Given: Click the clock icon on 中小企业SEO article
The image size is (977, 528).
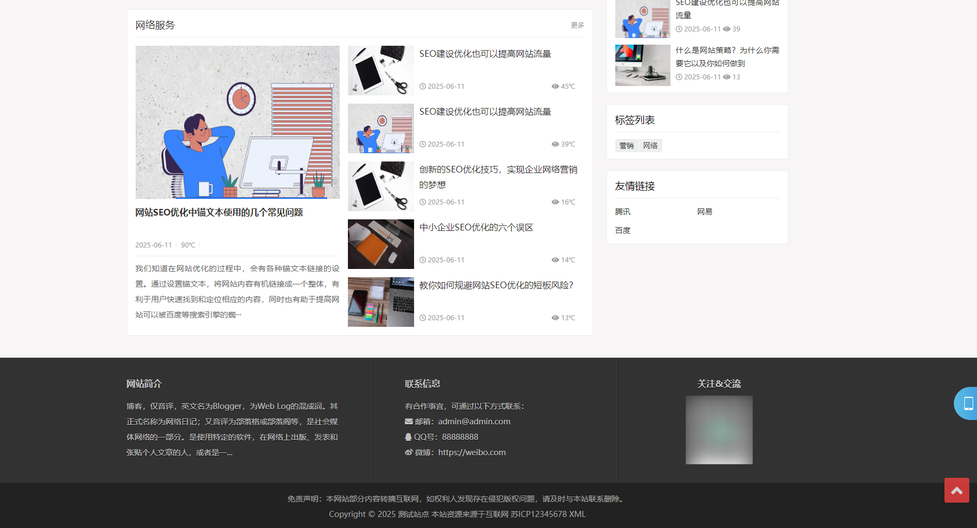Looking at the screenshot, I should (423, 260).
